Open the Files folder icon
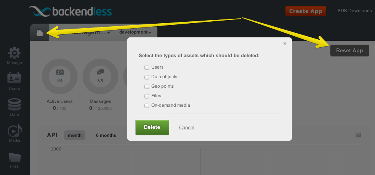 coord(15,157)
